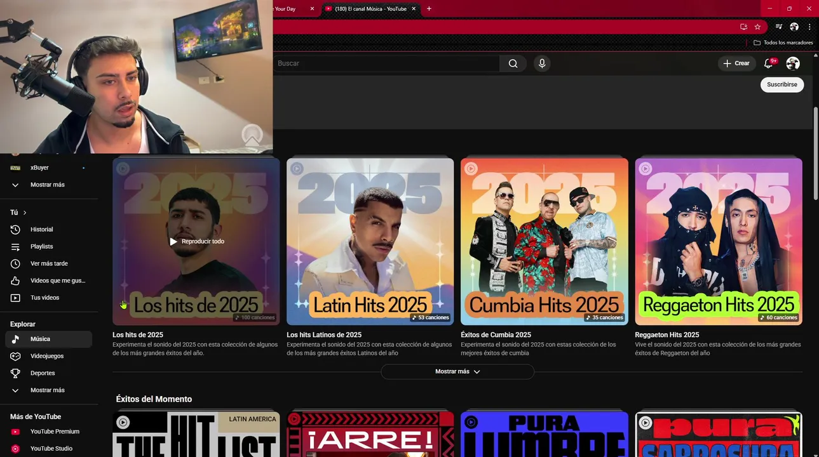819x457 pixels.
Task: Open The Hit List Latin America thumbnail
Action: tap(196, 434)
